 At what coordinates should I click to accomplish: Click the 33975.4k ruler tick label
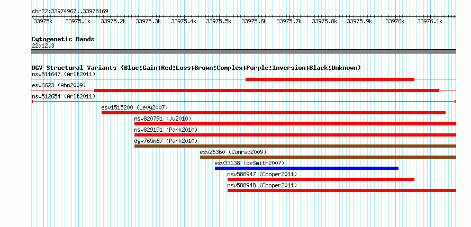coord(184,22)
